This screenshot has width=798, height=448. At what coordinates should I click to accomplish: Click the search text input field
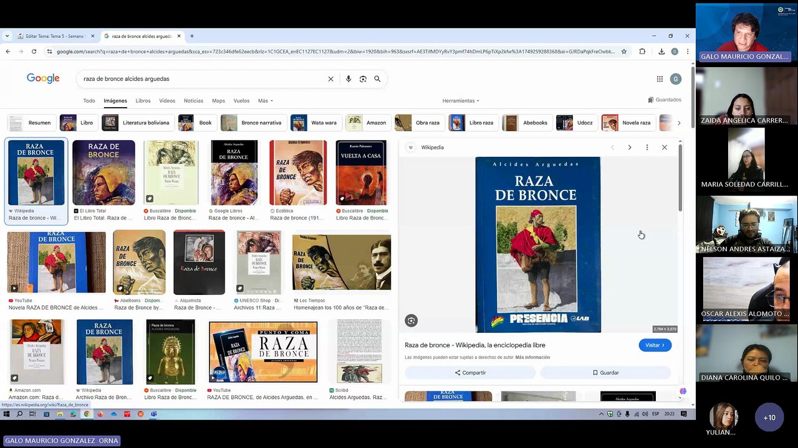(x=203, y=79)
